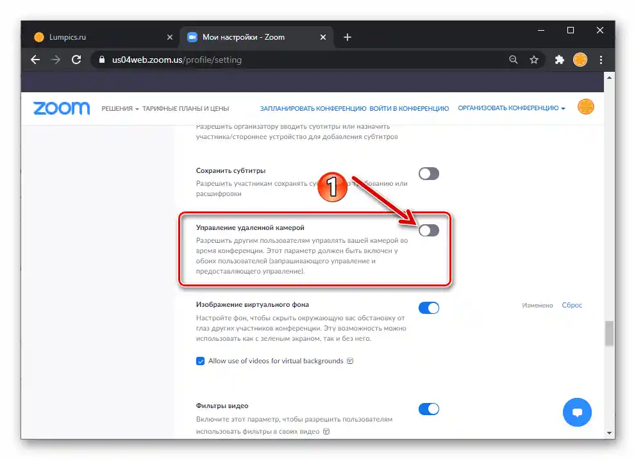Image resolution: width=636 pixels, height=460 pixels.
Task: Click the info icon after Фильтры видео description
Action: point(326,431)
